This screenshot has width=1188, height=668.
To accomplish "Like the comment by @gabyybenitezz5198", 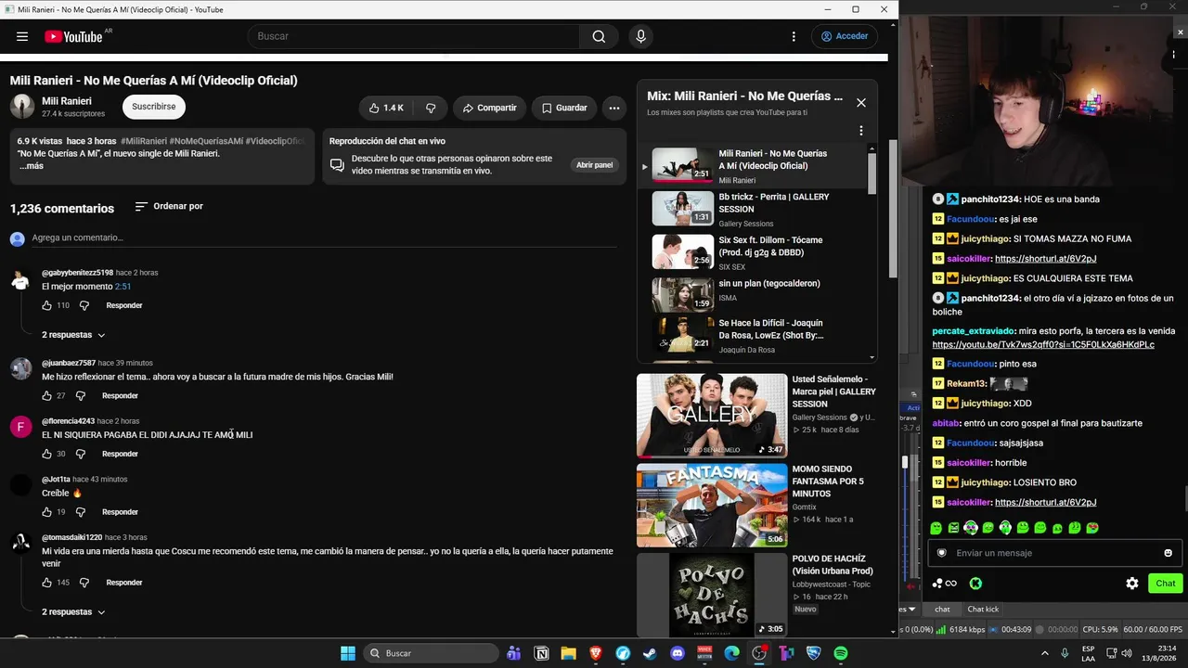I will click(47, 305).
